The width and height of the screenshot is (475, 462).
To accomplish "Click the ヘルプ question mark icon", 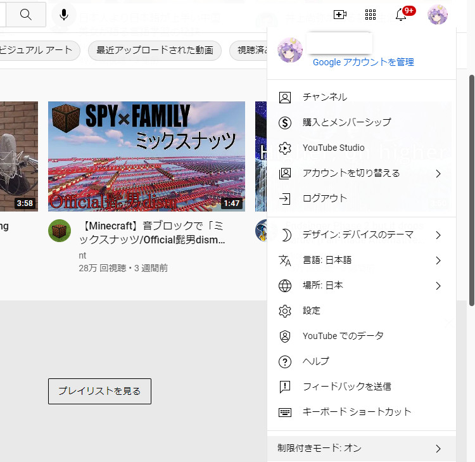I will point(285,362).
